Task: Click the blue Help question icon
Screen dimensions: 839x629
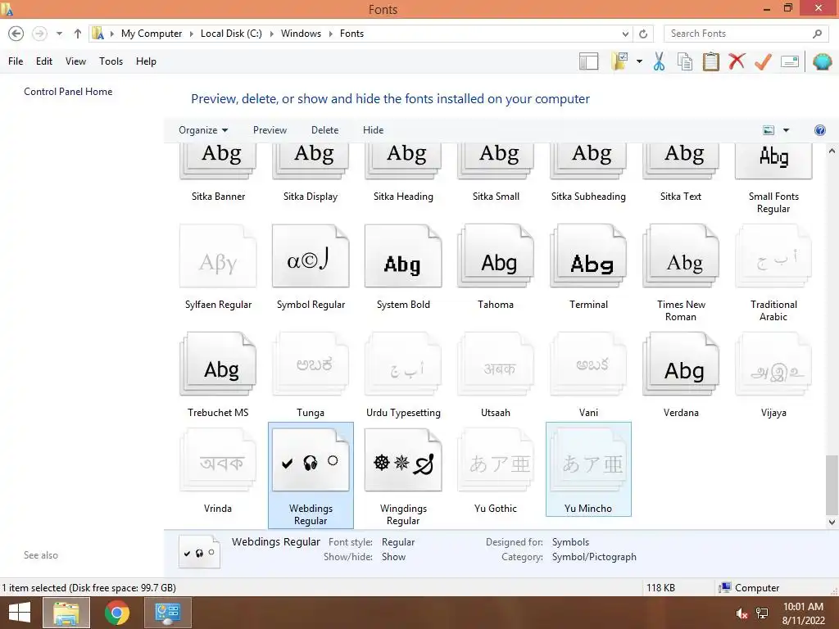Action: 819,130
